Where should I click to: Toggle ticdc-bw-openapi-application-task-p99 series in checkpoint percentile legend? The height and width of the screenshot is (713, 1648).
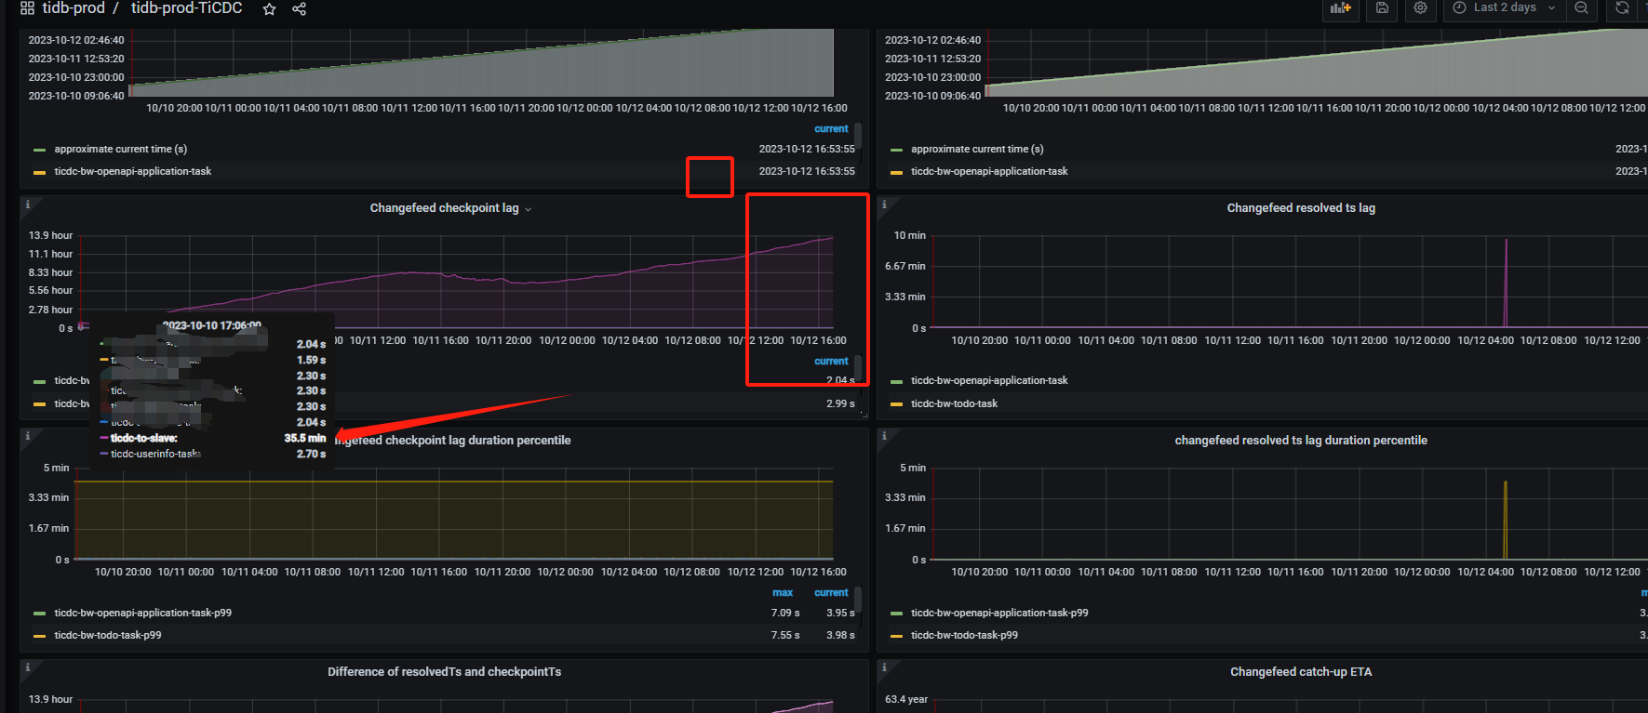coord(142,613)
